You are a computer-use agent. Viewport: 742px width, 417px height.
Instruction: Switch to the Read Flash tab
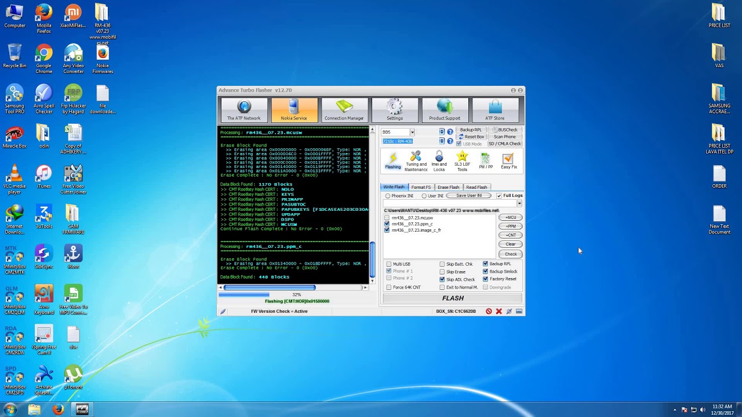point(477,187)
